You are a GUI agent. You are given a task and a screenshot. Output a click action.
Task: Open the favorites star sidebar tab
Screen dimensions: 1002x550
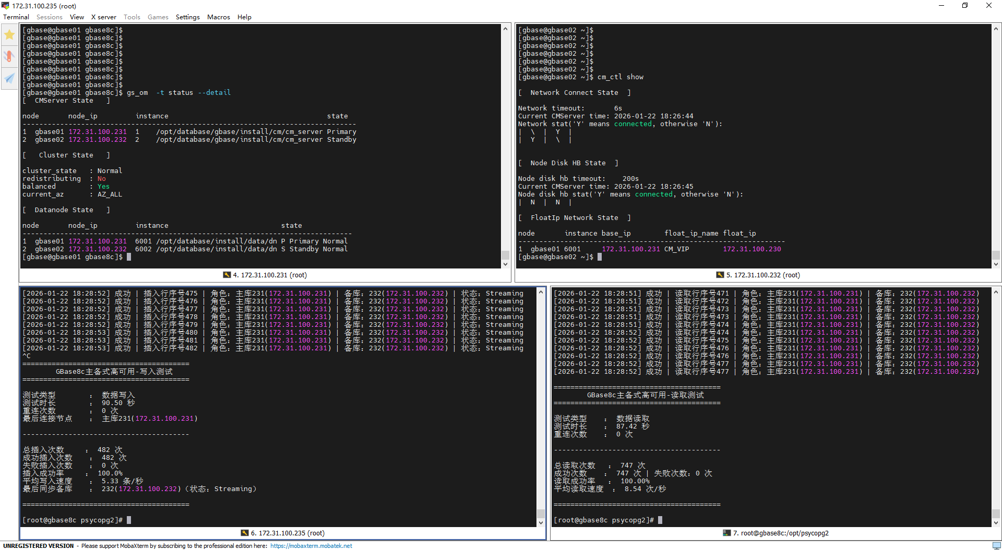[x=9, y=35]
